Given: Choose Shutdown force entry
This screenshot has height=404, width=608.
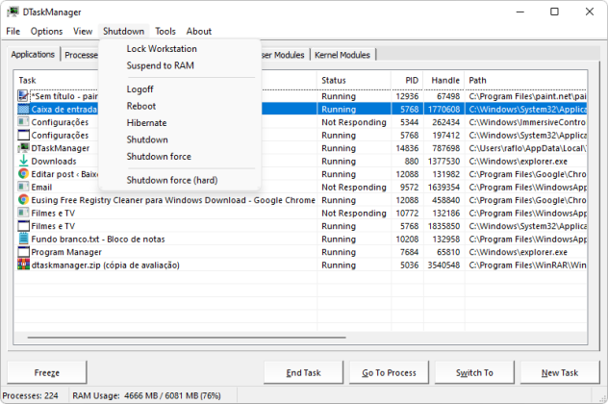Looking at the screenshot, I should coord(159,156).
